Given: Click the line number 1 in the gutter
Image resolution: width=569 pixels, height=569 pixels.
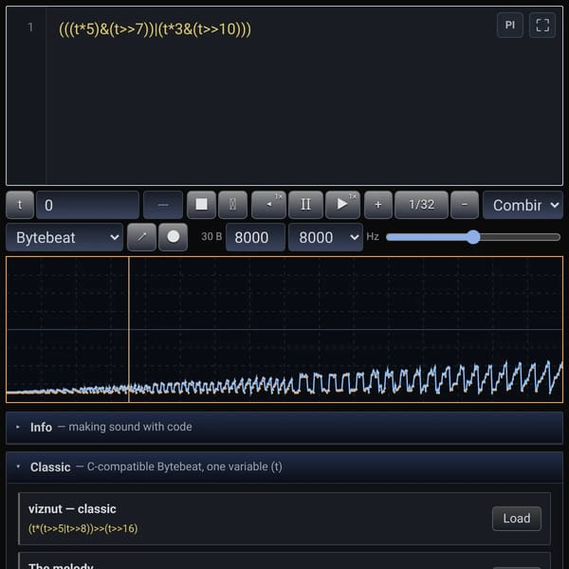Looking at the screenshot, I should point(30,28).
